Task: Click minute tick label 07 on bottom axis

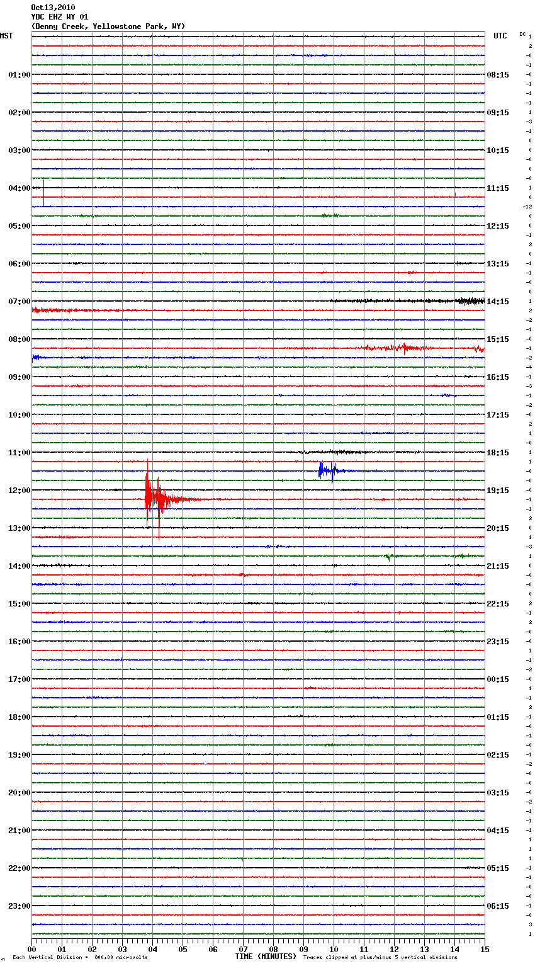Action: pyautogui.click(x=243, y=949)
